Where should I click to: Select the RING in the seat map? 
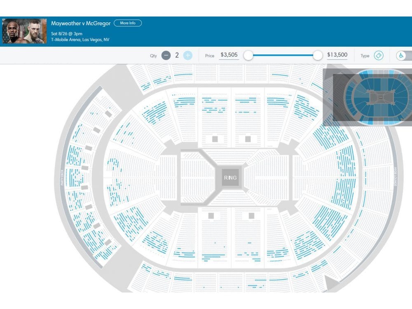tap(230, 178)
